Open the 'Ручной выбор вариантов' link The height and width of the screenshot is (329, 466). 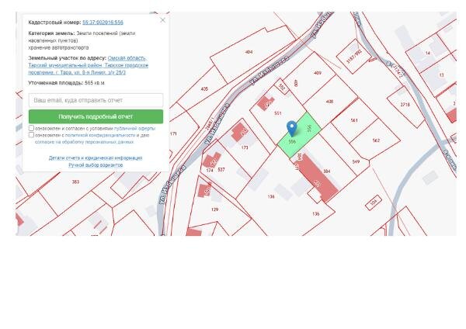pos(96,164)
